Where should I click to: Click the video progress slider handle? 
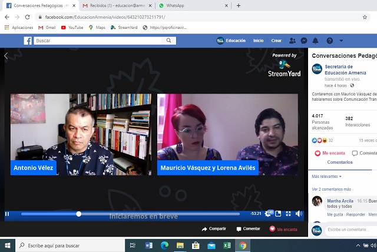78,214
